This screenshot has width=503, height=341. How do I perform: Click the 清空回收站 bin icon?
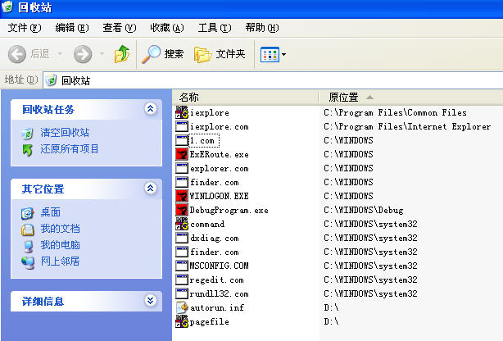pos(27,134)
